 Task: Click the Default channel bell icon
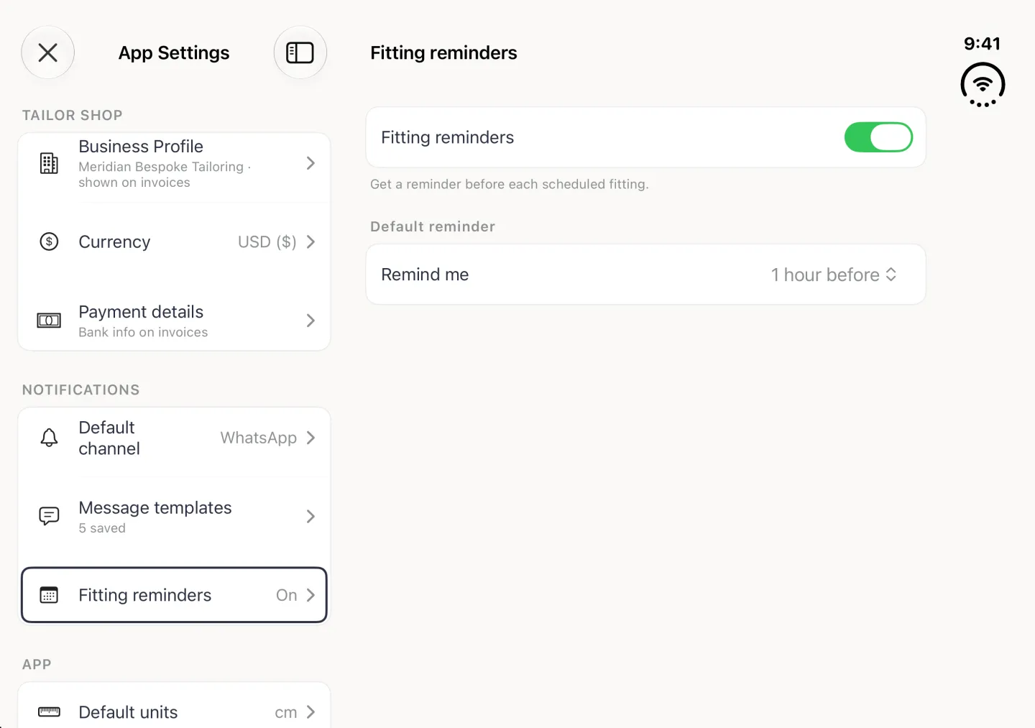pos(49,438)
